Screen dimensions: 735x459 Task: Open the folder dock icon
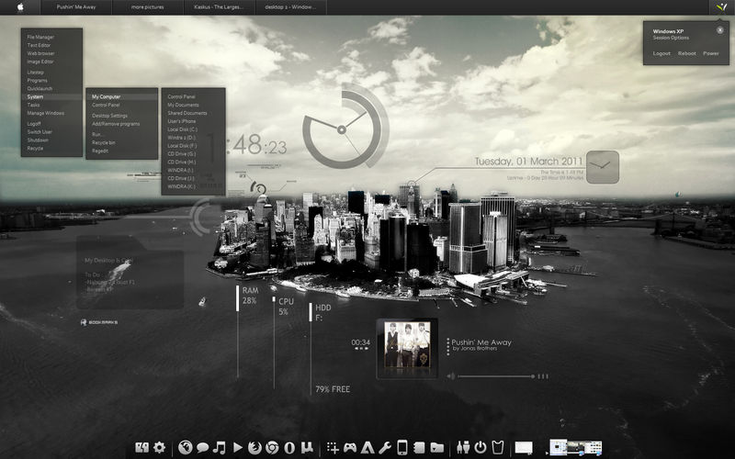click(x=436, y=447)
